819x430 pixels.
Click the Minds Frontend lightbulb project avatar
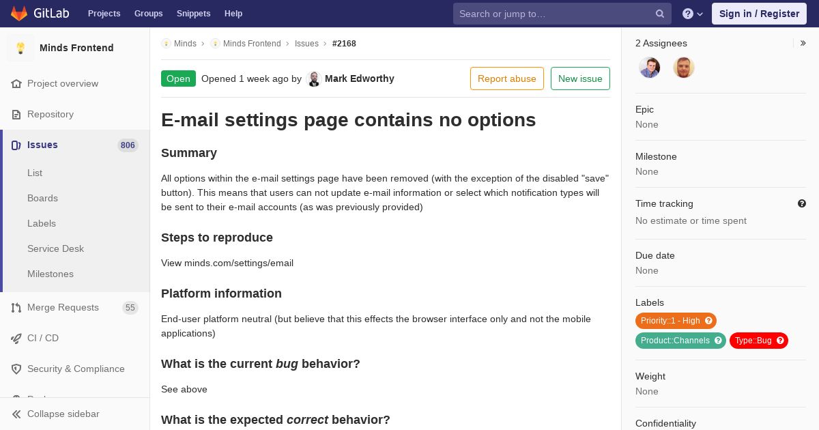pyautogui.click(x=20, y=48)
